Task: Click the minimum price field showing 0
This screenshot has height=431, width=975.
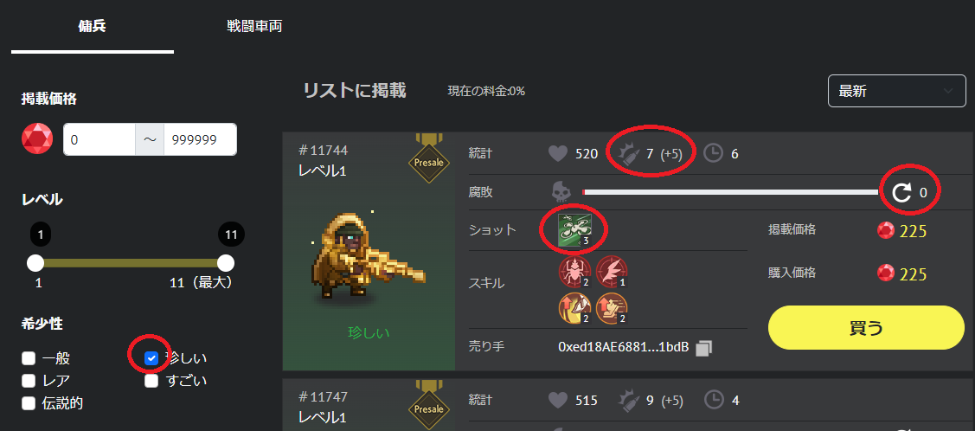Action: coord(99,139)
